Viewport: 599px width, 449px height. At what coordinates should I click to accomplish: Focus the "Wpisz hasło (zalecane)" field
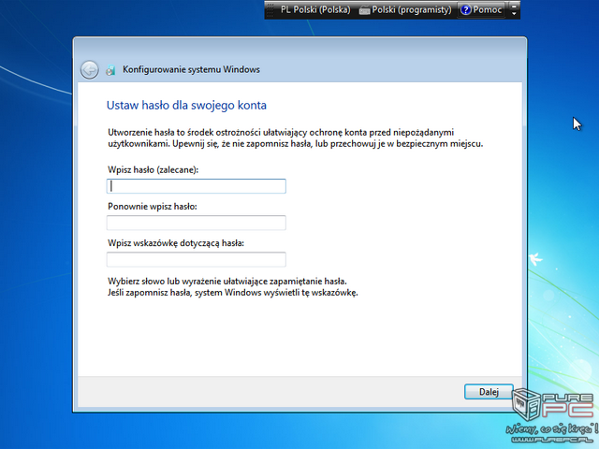(x=197, y=186)
